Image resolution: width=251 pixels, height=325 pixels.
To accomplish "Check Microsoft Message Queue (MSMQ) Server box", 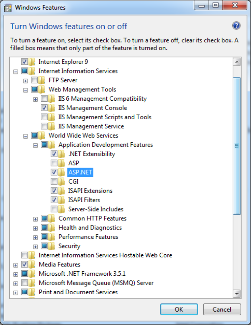I will pyautogui.click(x=25, y=283).
